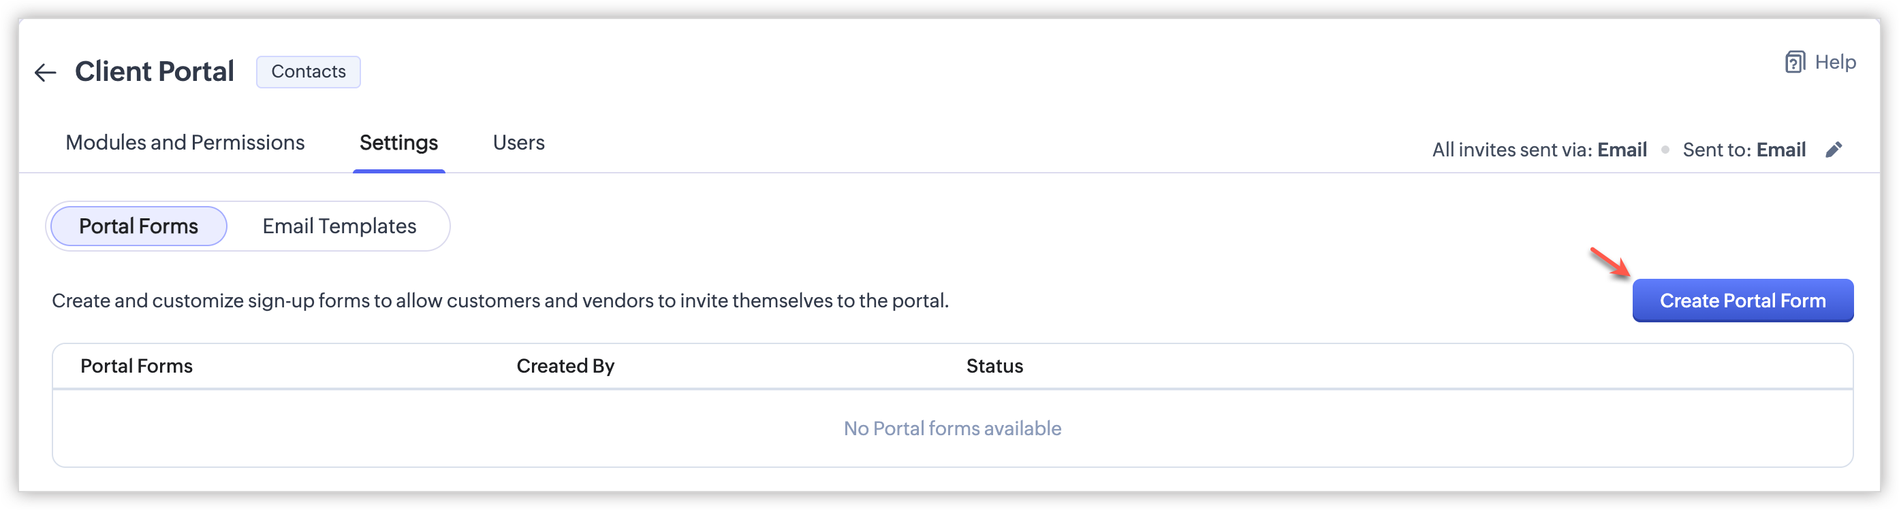The image size is (1899, 510).
Task: Select the Settings tab
Action: [x=399, y=143]
